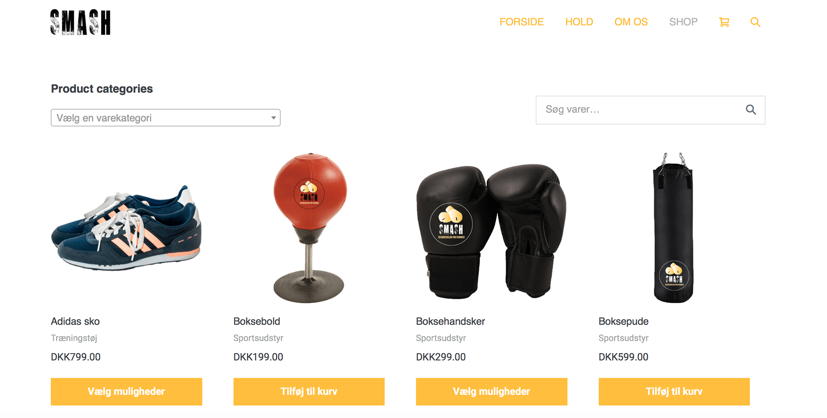
Task: Add Boksebold to cart
Action: pos(309,391)
